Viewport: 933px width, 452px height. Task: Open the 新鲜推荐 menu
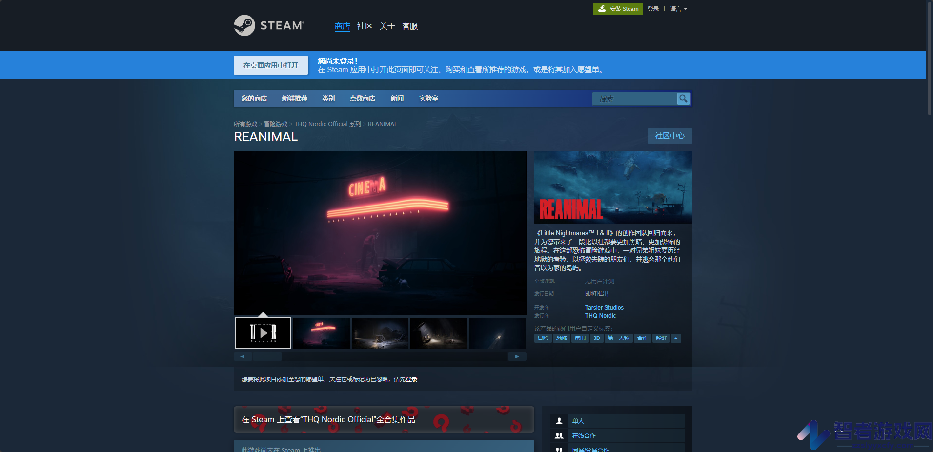[295, 98]
